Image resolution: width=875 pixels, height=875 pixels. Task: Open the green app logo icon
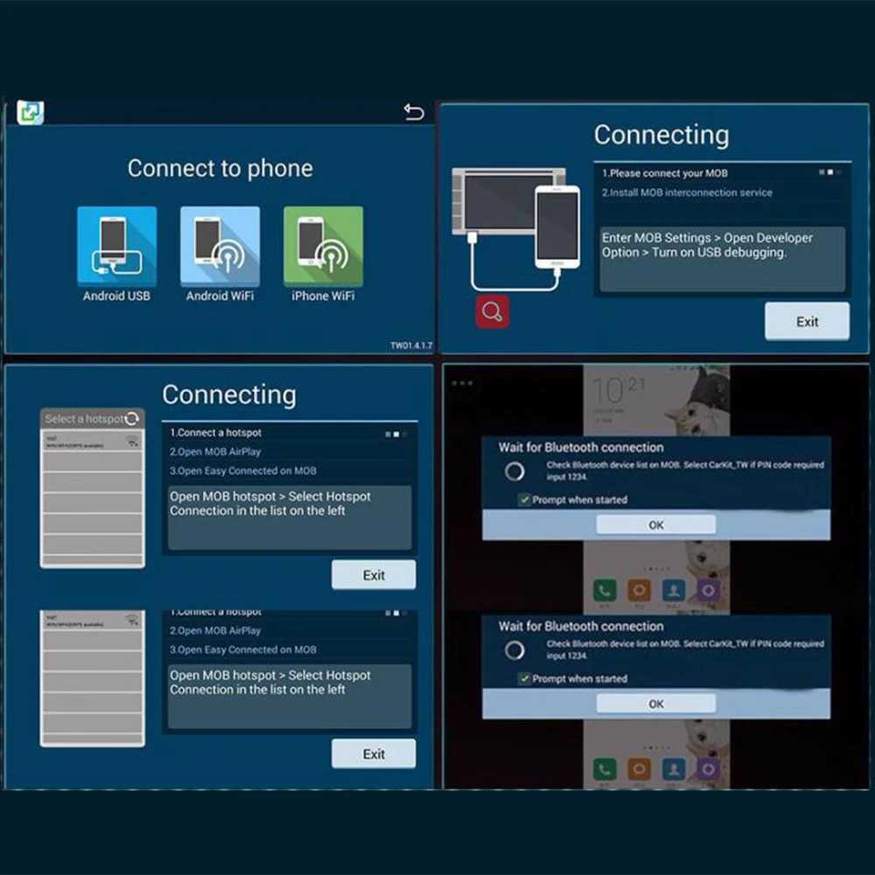[30, 112]
